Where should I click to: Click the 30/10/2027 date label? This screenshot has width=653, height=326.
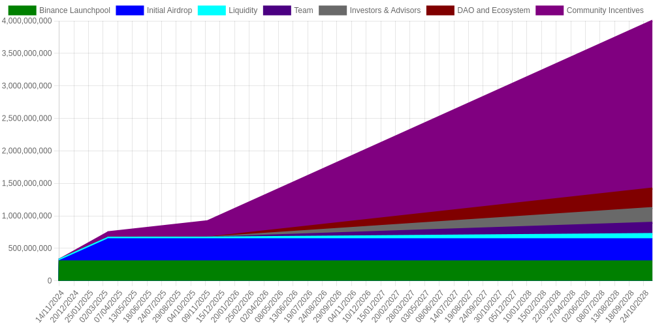tap(488, 306)
